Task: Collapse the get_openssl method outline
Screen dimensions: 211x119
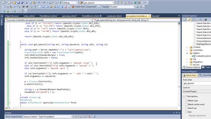Action: (10, 44)
